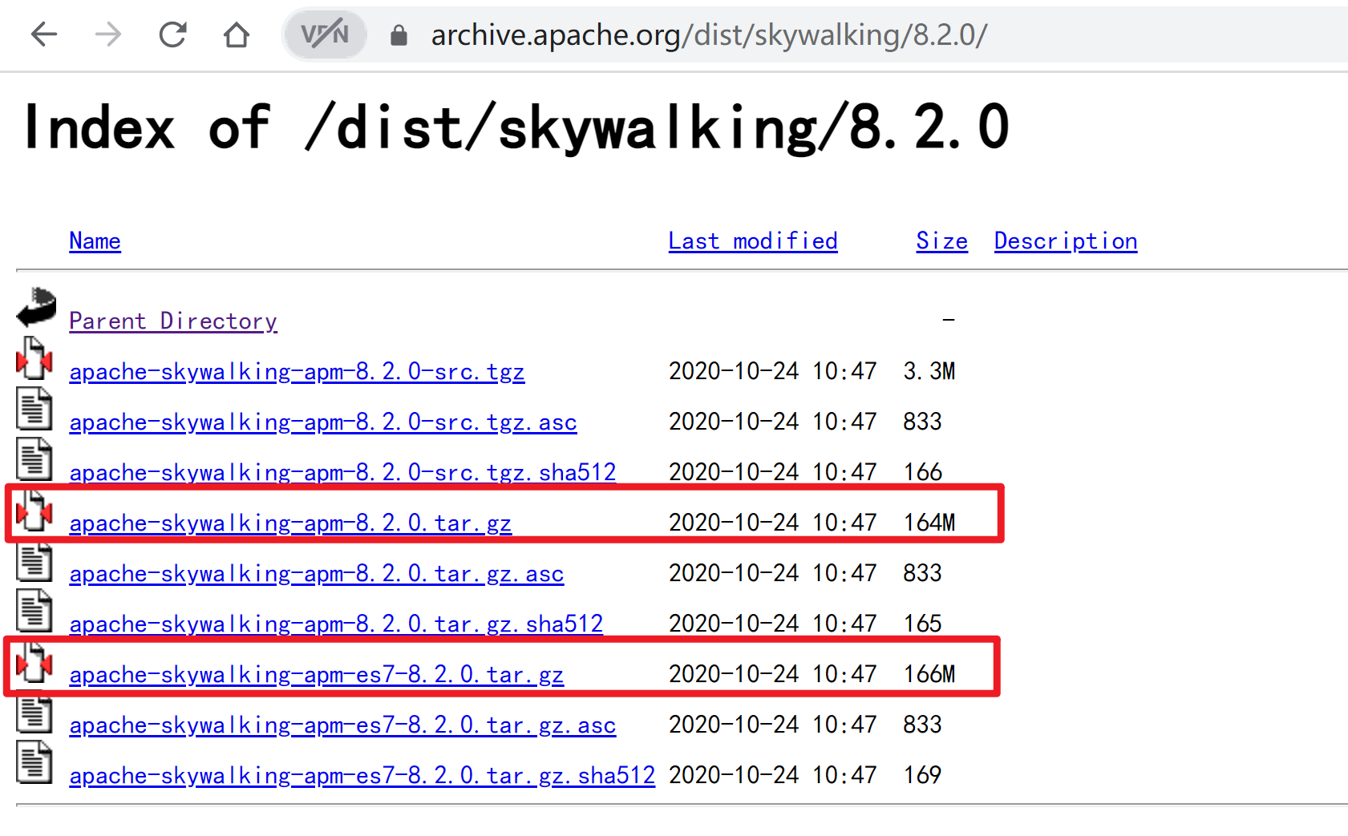Sort listing by Last modified column
Viewport: 1348px width, 836px height.
click(753, 241)
